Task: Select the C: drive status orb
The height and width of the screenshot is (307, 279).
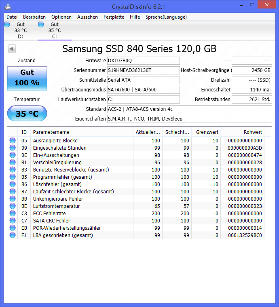Action: (x=41, y=25)
